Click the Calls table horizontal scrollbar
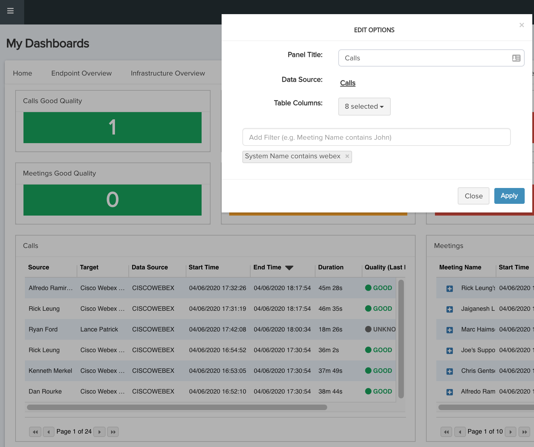Viewport: 534px width, 447px height. click(177, 407)
